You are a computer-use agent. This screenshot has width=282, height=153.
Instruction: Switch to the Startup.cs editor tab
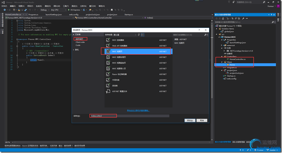(x=128, y=14)
